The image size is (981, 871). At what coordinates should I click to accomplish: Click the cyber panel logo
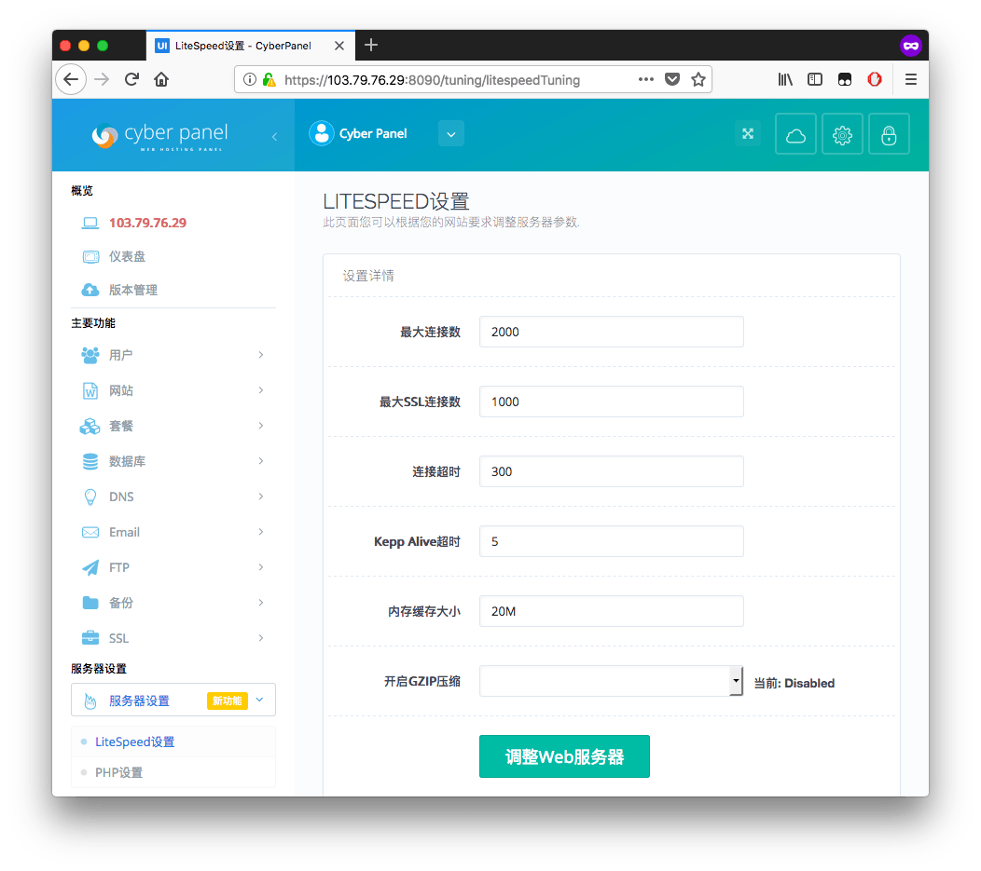160,135
